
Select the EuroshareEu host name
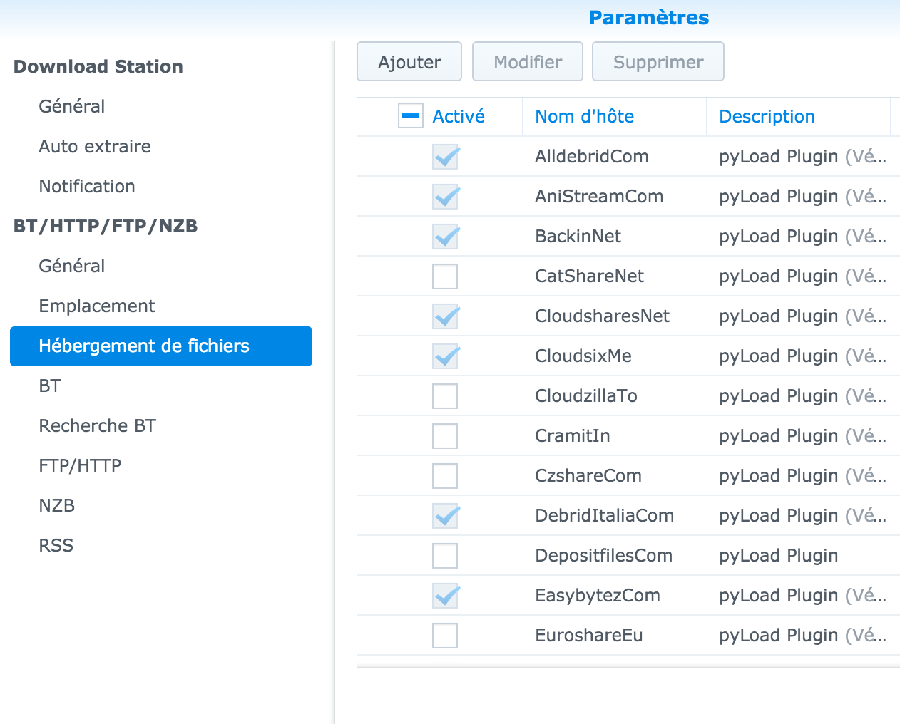pyautogui.click(x=589, y=635)
